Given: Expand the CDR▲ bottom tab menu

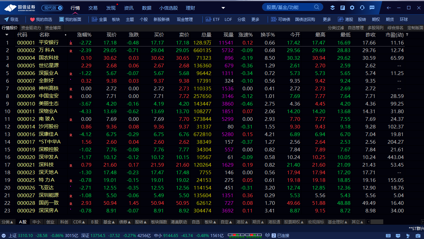Looking at the screenshot, I should (79, 222).
